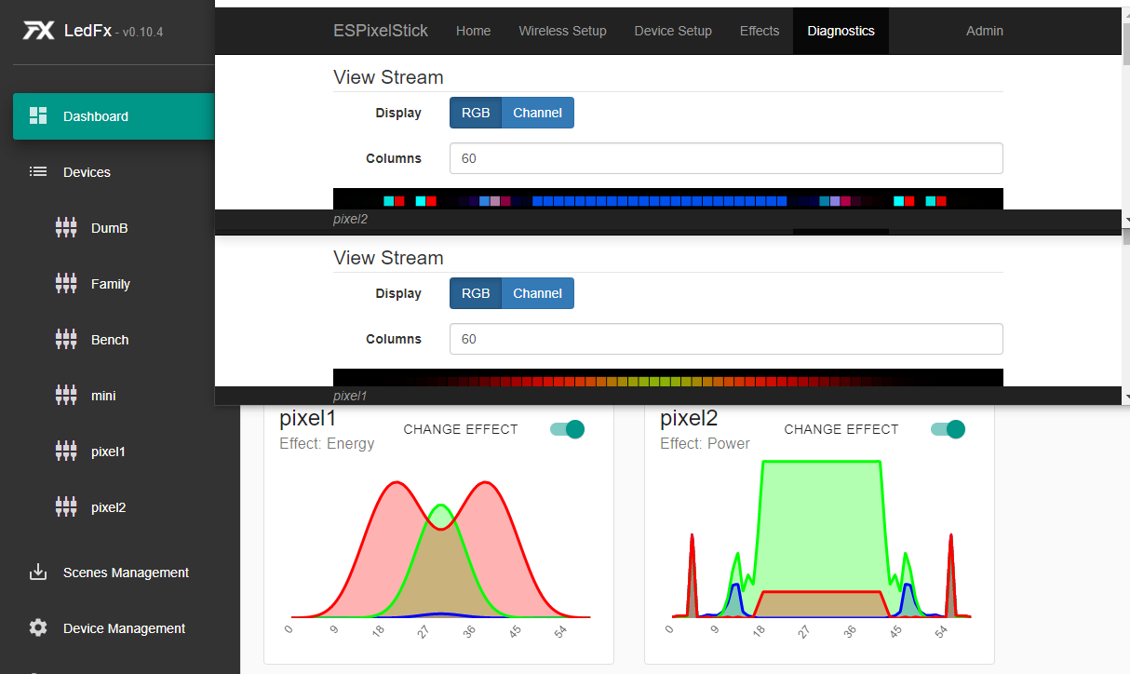This screenshot has height=674, width=1130.
Task: Click the Devices list icon
Action: [38, 171]
